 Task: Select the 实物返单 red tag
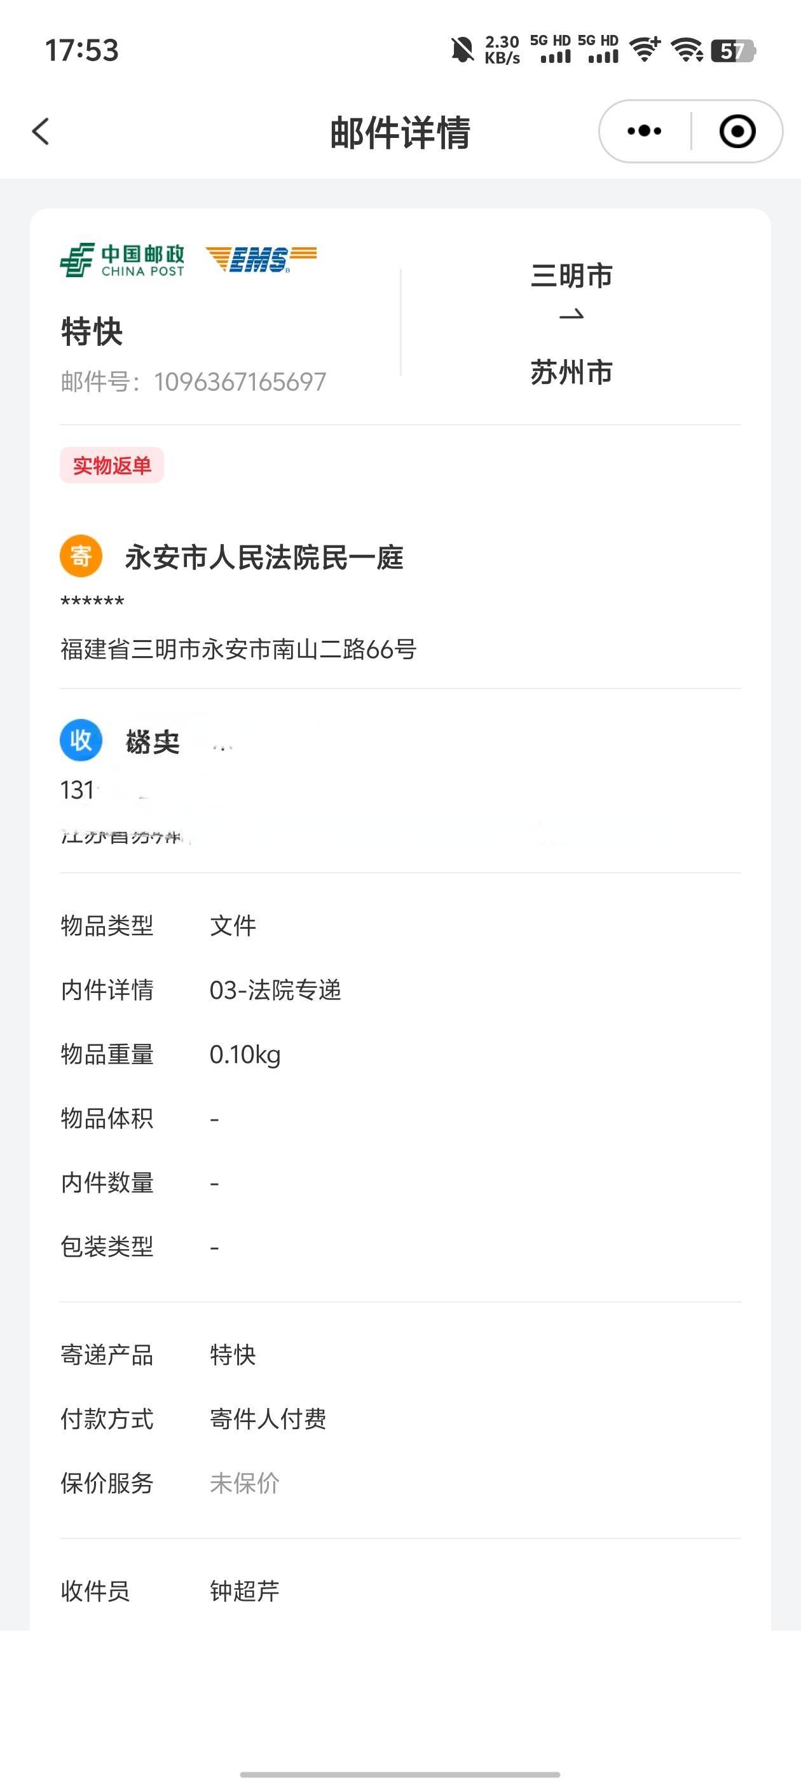(x=112, y=465)
